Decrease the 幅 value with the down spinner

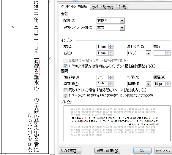tap(168, 54)
